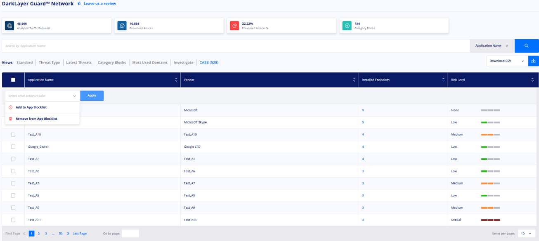Viewport: 539px width, 241px height.
Task: Sort by Vendor column arrows
Action: pyautogui.click(x=354, y=80)
